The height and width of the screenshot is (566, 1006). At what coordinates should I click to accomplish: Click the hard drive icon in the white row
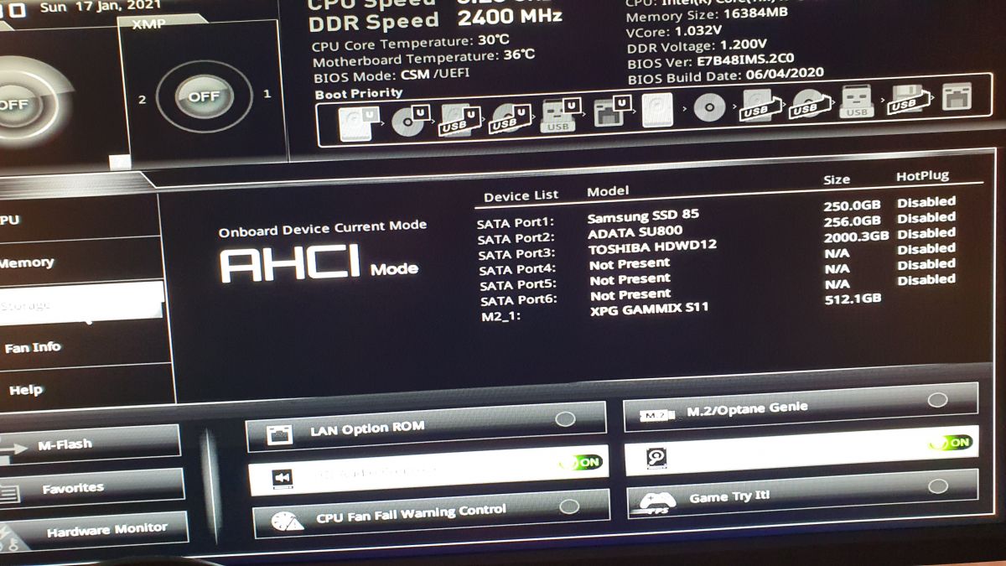point(656,458)
